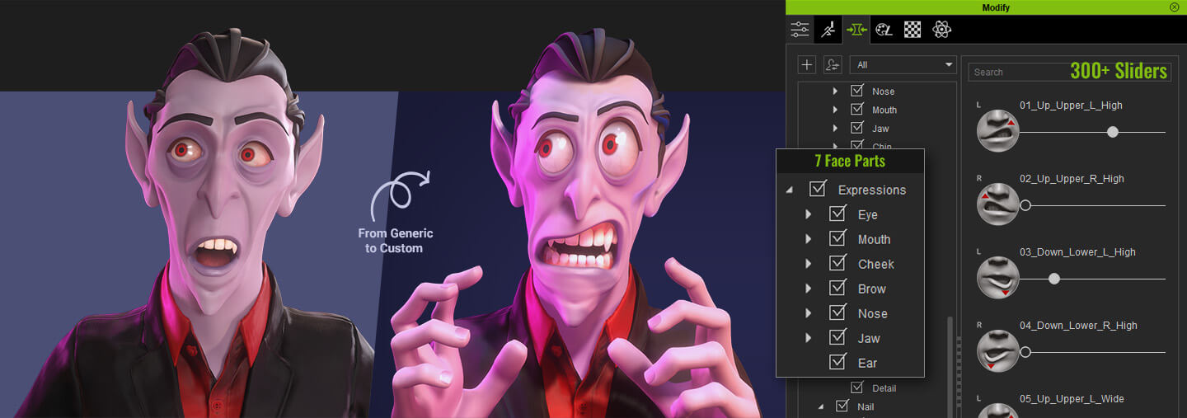1187x418 pixels.
Task: Disable the Ear checkbox
Action: click(x=838, y=362)
